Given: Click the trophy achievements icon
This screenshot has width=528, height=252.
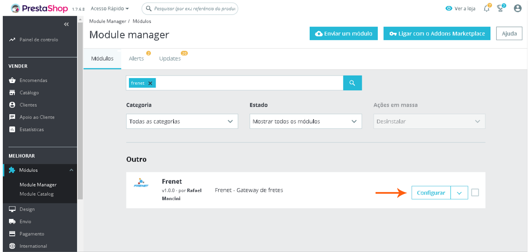Looking at the screenshot, I should 500,9.
